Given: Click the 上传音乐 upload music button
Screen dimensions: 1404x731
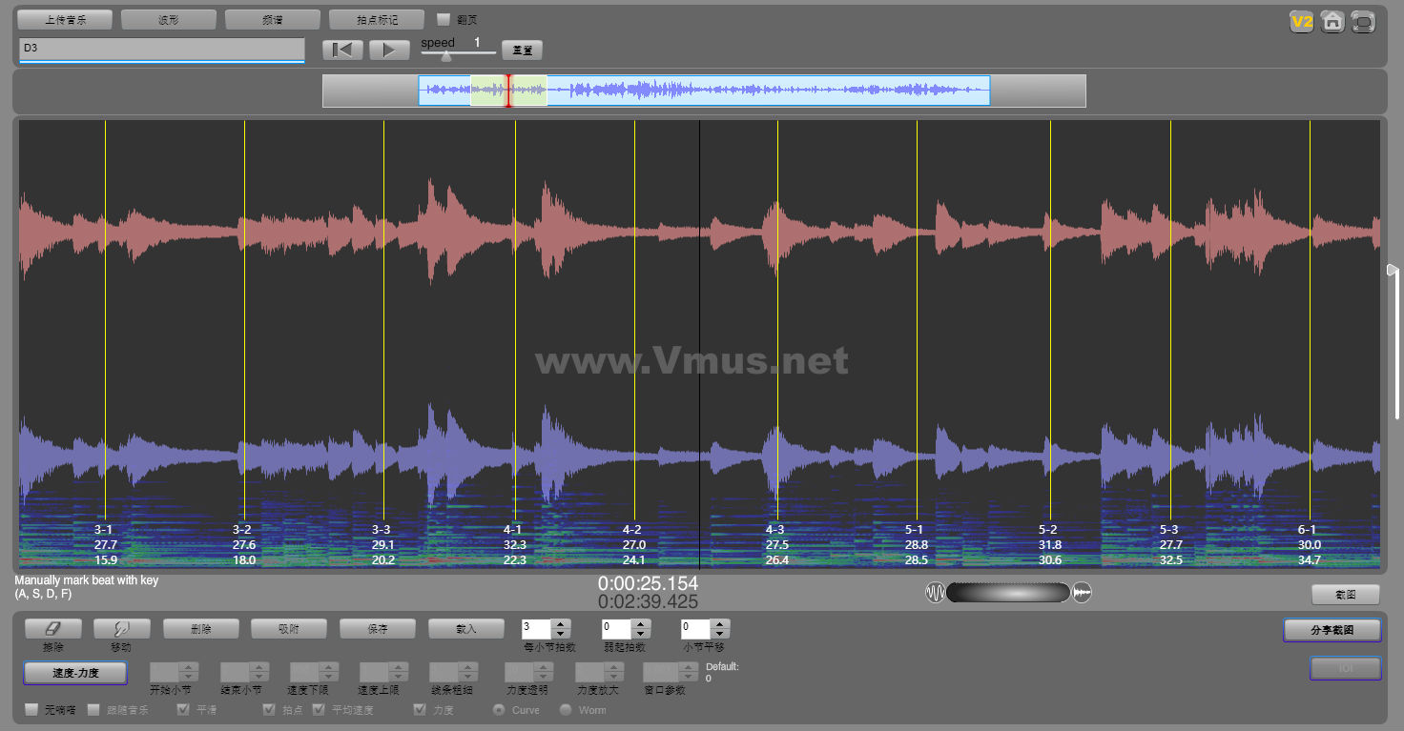Looking at the screenshot, I should [65, 19].
